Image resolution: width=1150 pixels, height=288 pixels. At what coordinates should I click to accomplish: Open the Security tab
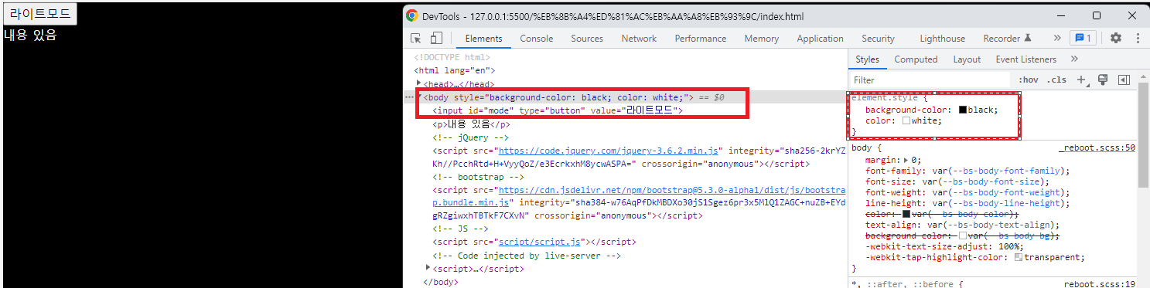click(878, 39)
